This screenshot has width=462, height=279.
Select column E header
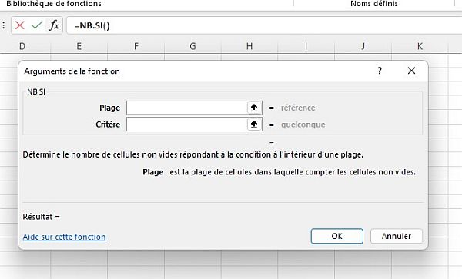tap(79, 46)
